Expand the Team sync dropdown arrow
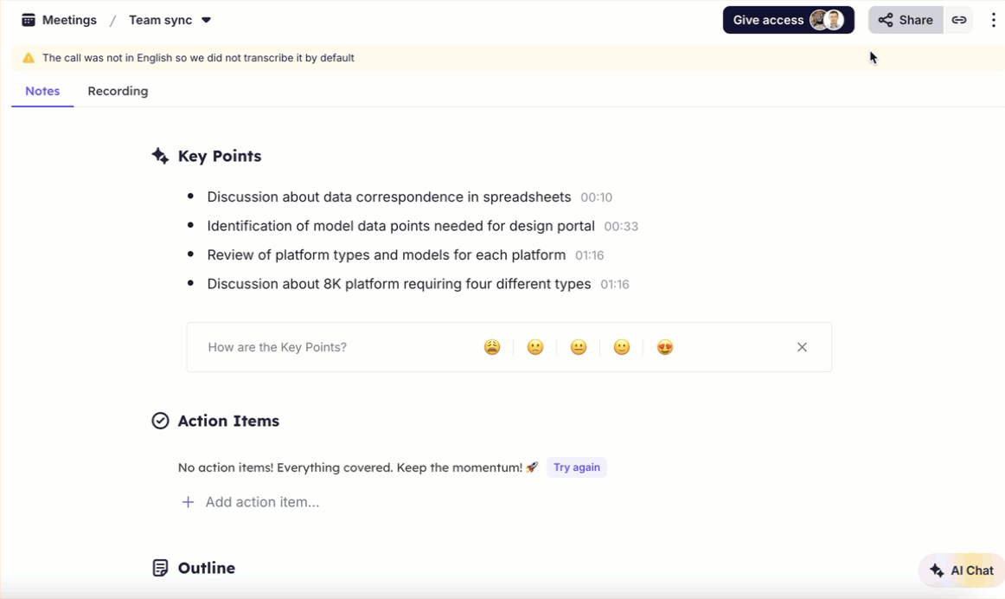This screenshot has width=1005, height=599. point(207,20)
